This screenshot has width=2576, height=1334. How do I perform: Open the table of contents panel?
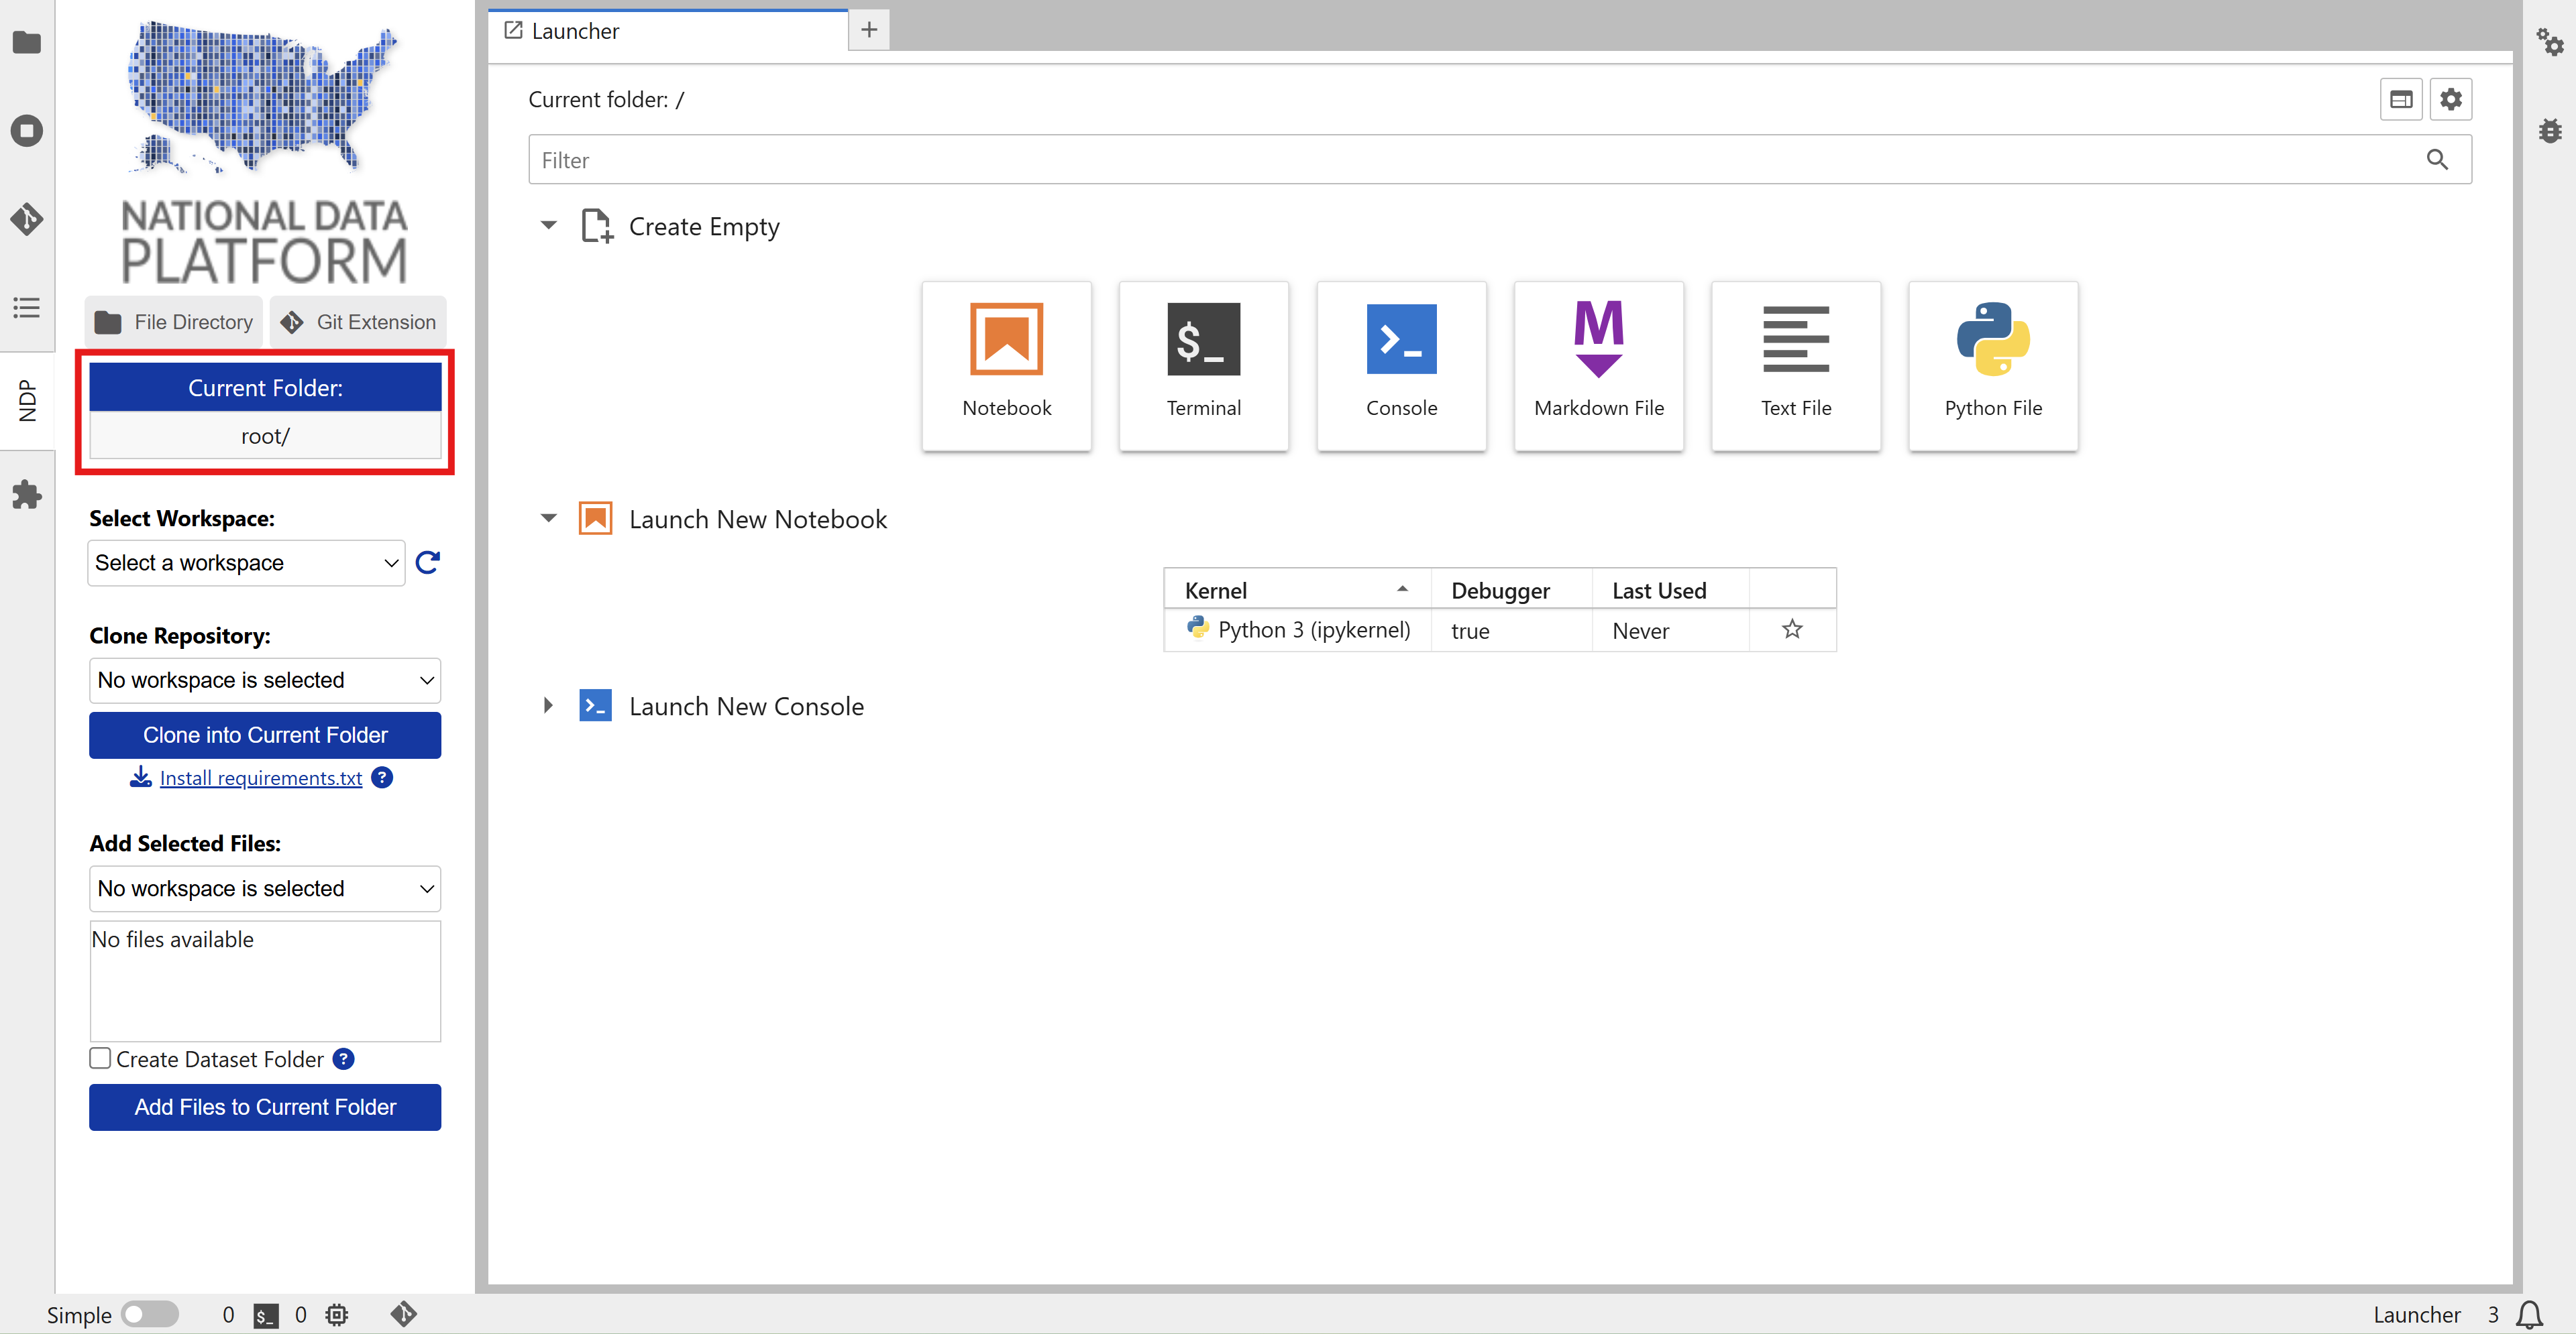(27, 307)
